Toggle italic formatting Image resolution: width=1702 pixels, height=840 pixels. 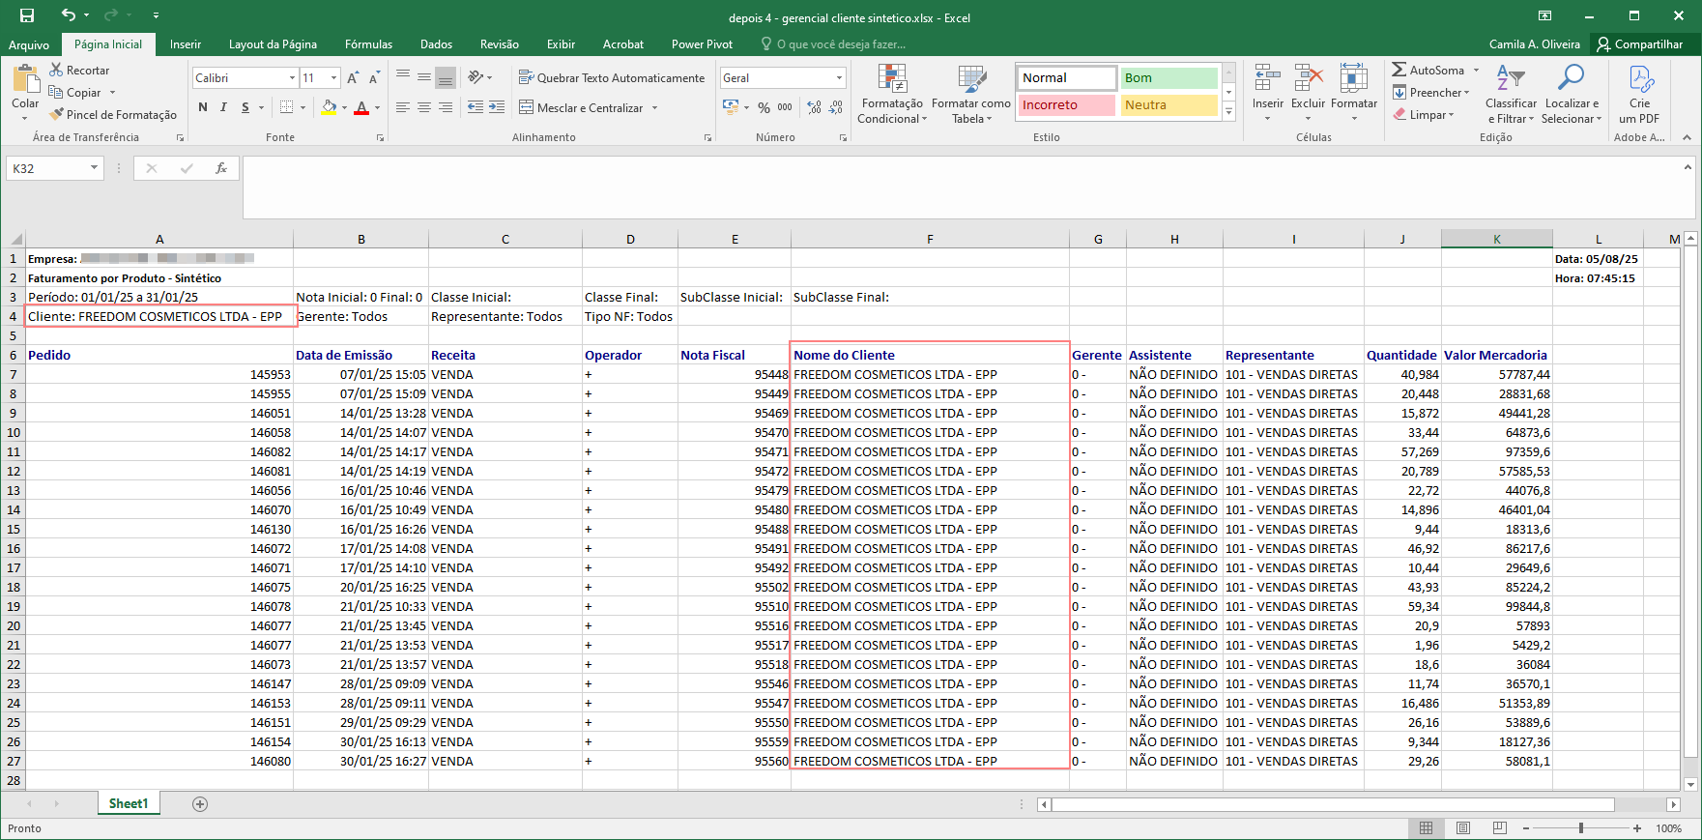click(223, 107)
